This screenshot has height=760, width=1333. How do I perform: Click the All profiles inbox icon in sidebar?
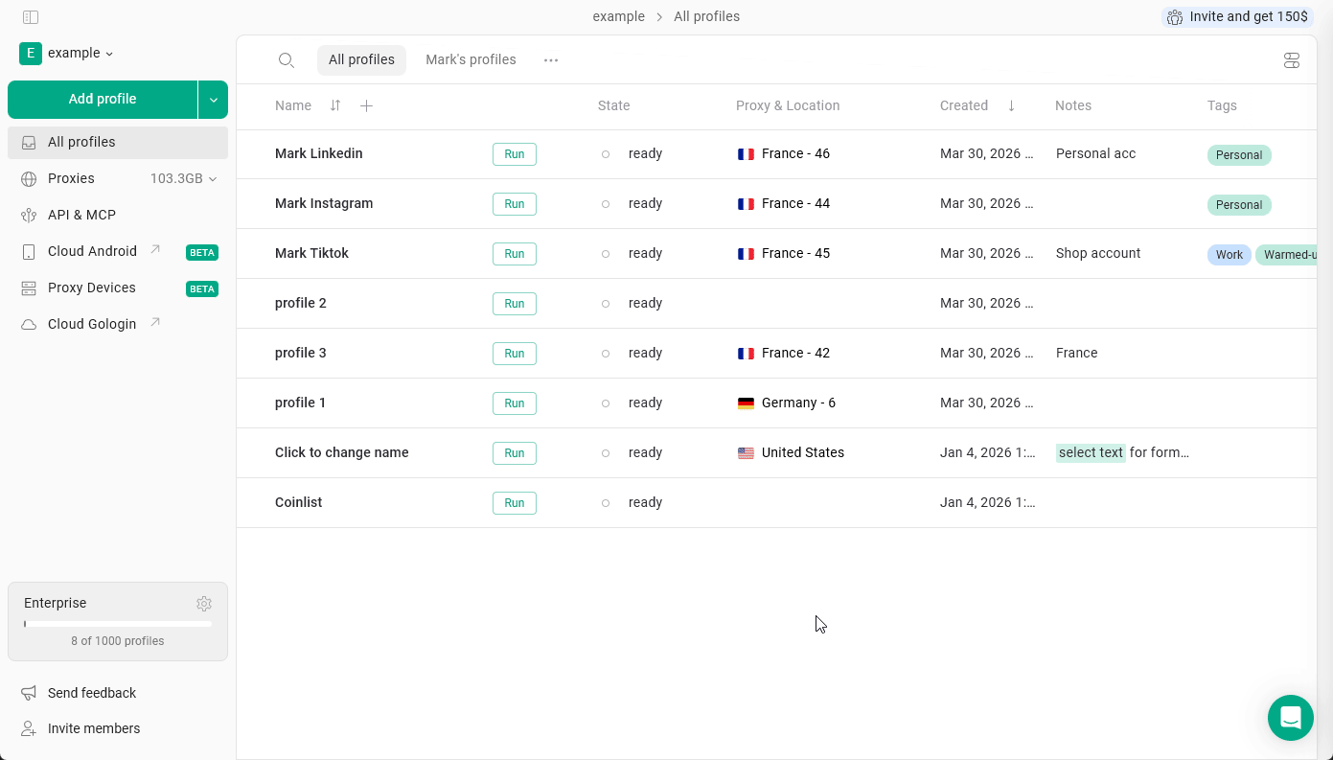30,142
